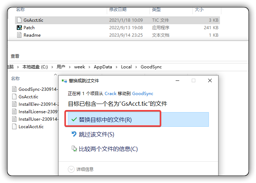256x183 pixels.
Task: Sort by Date modified column header
Action: point(118,10)
